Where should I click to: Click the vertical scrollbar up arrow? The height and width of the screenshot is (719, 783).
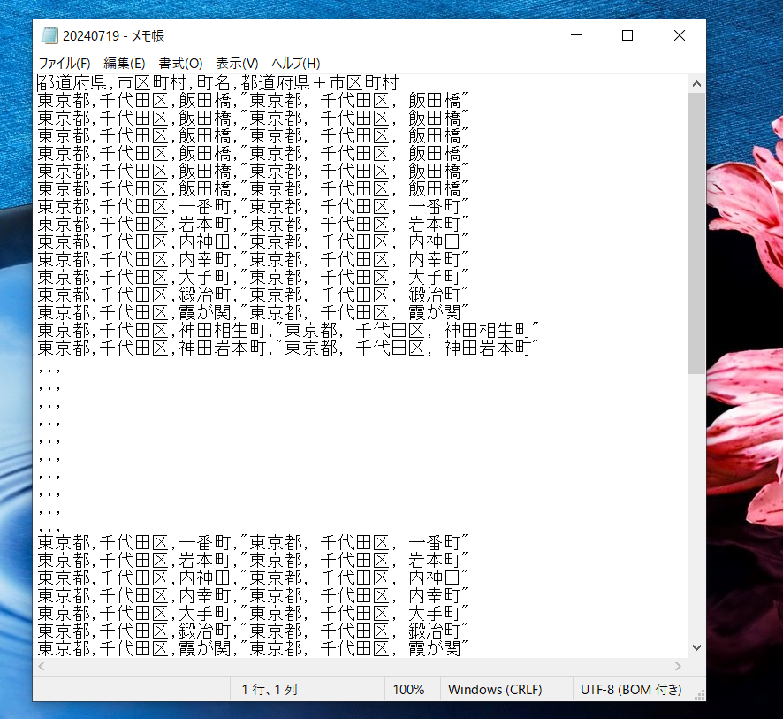click(x=696, y=84)
